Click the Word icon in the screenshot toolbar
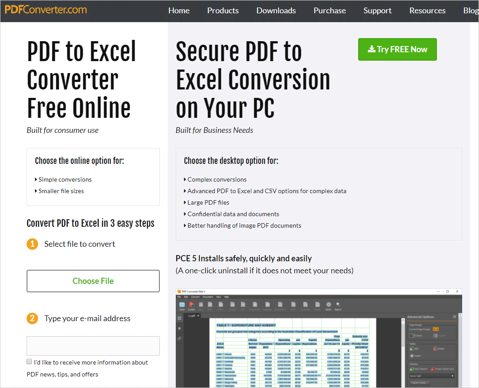Viewport: 479px width, 388px height. pos(220,305)
